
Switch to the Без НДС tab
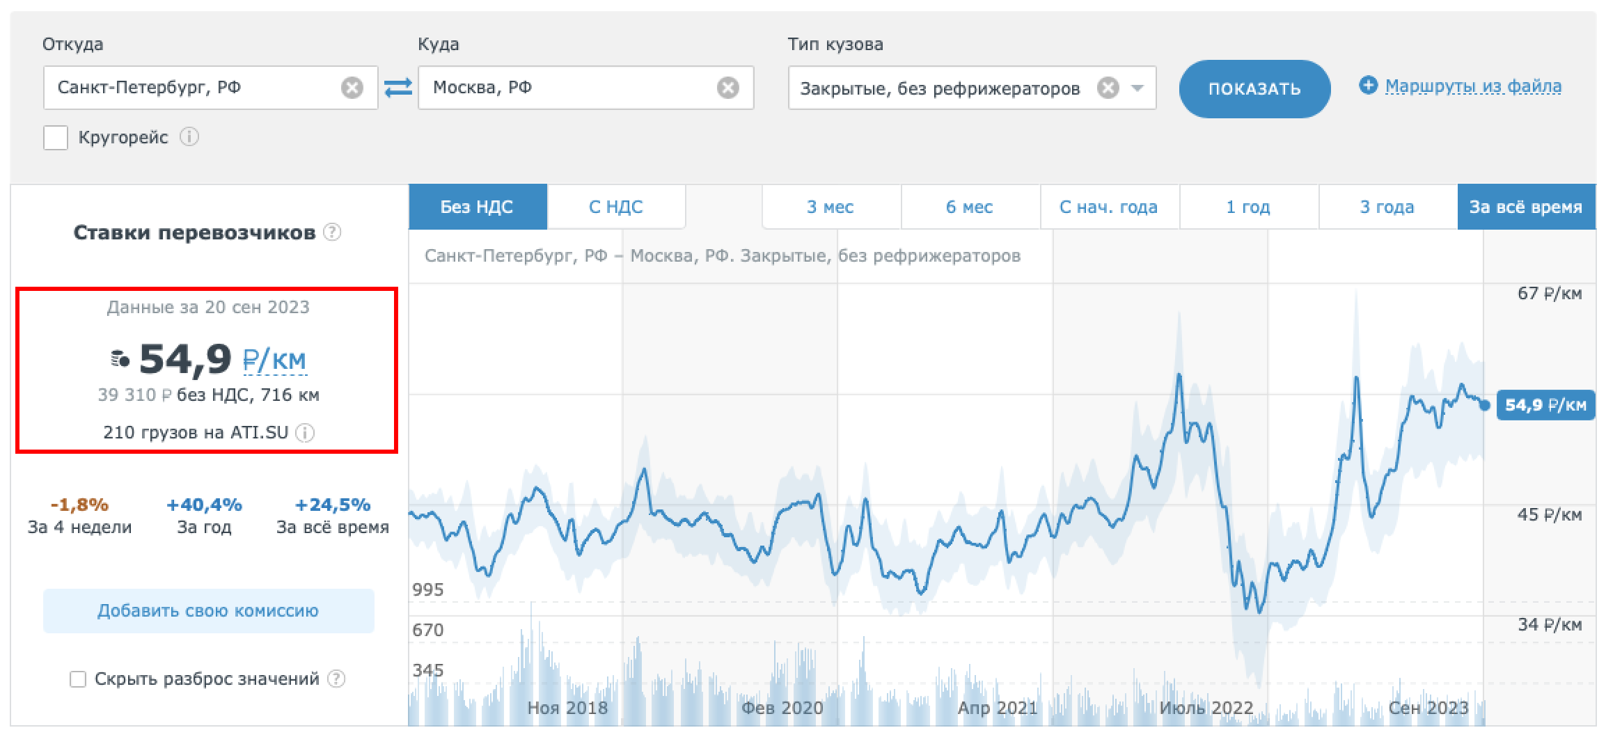click(x=478, y=207)
